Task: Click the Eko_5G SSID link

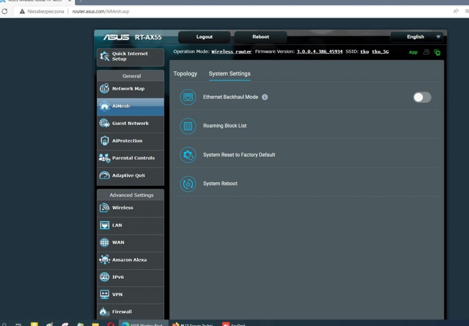Action: tap(380, 52)
